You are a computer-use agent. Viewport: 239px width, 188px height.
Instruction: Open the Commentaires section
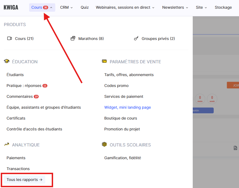point(20,97)
